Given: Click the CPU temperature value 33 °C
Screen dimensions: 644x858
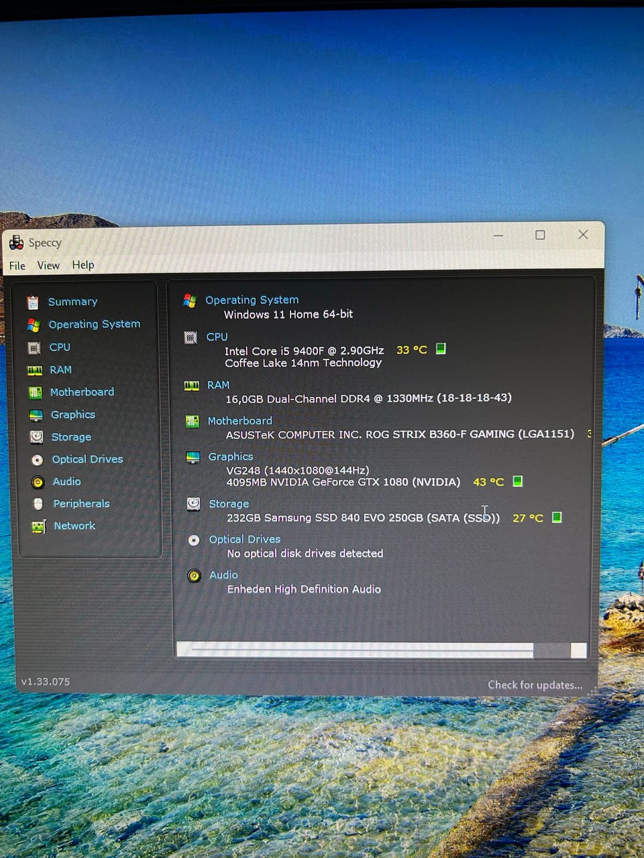Looking at the screenshot, I should pyautogui.click(x=411, y=350).
